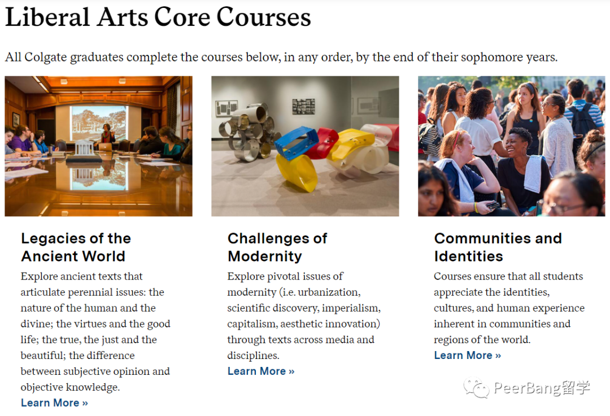Click the Challenges of Modernity heading
Viewport: 610px width, 416px height.
[277, 247]
